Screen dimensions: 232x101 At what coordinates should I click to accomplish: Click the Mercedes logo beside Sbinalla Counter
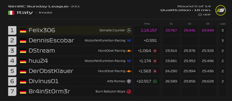click(129, 30)
